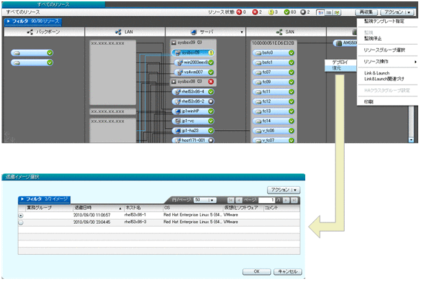421x281 pixels.
Task: Expand the サーバ column dropdown arrow
Action: coord(242,32)
